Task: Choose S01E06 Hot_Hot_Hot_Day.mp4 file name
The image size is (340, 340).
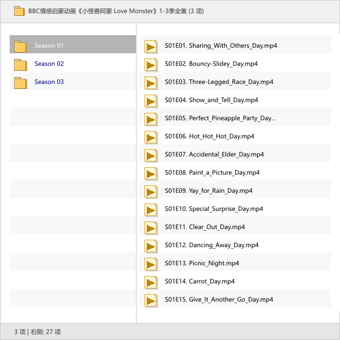Action: pyautogui.click(x=209, y=137)
